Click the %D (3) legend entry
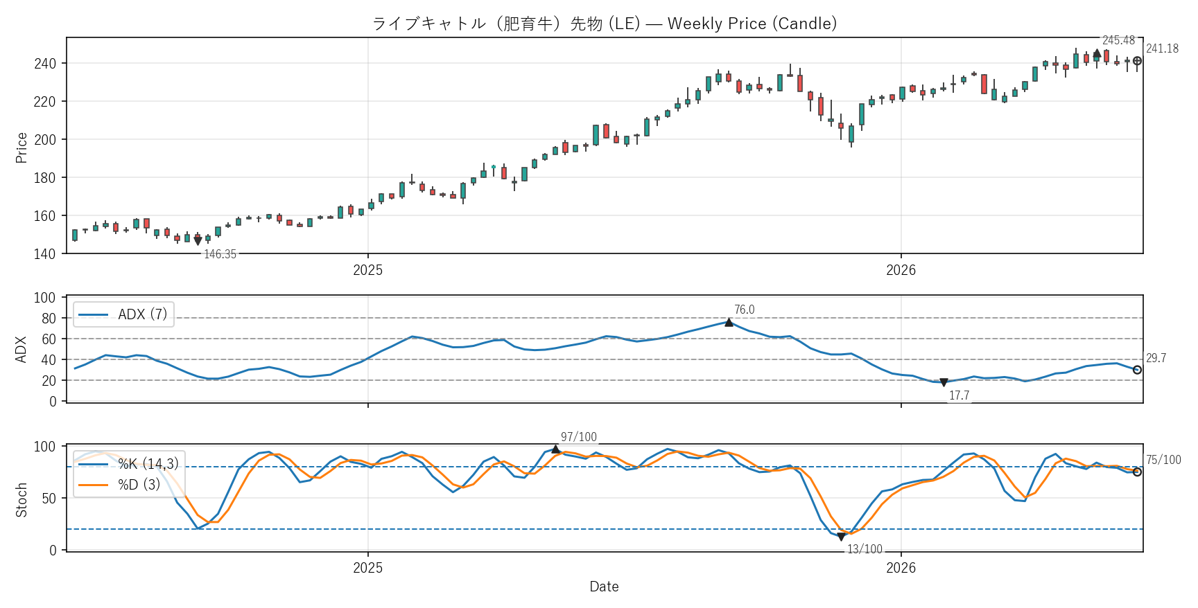The width and height of the screenshot is (1198, 608). (119, 485)
